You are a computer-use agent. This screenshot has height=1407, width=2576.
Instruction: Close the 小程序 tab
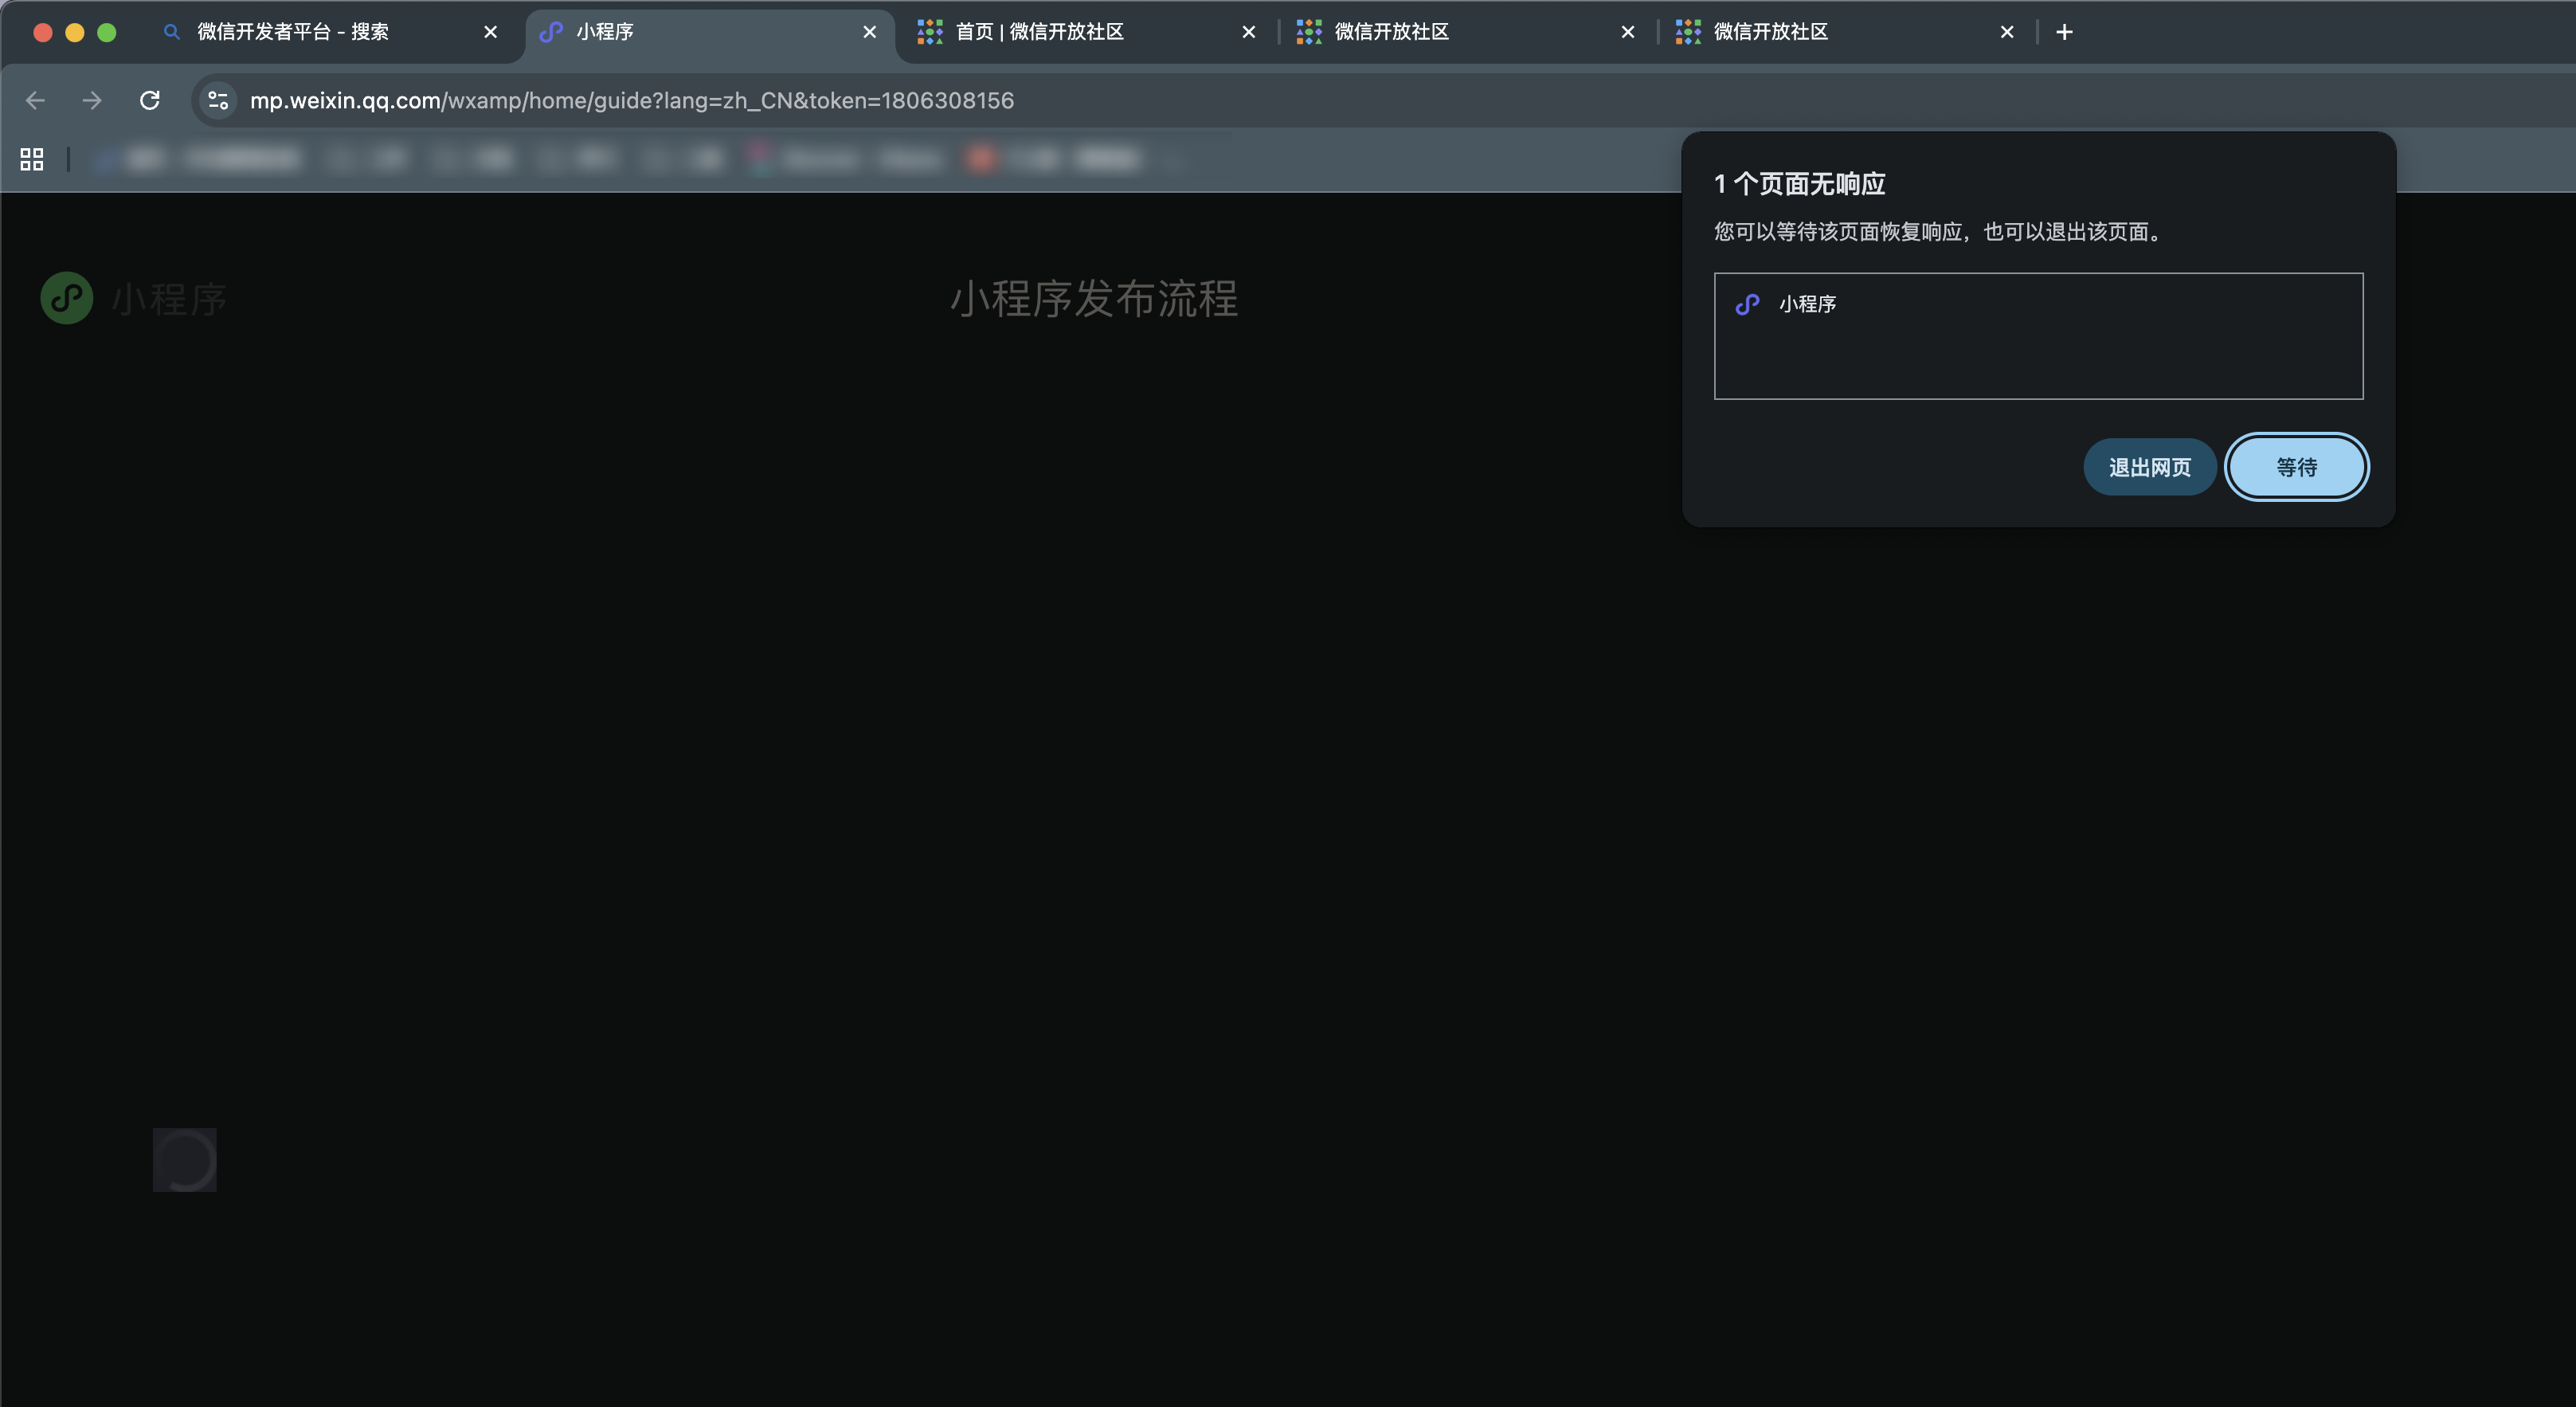tap(869, 32)
